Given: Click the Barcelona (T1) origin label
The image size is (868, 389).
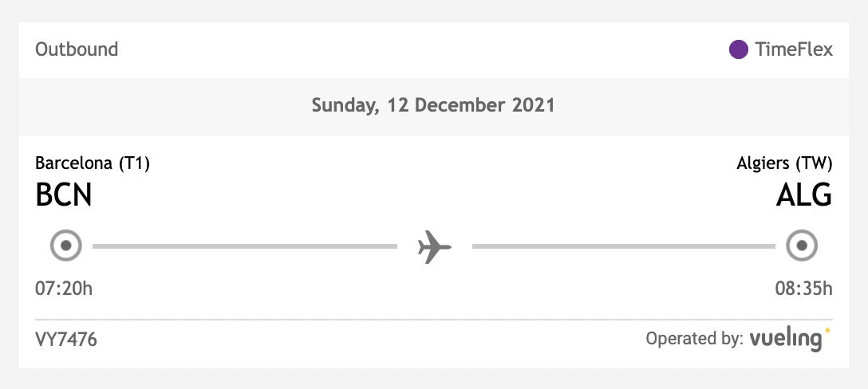Looking at the screenshot, I should (x=93, y=163).
